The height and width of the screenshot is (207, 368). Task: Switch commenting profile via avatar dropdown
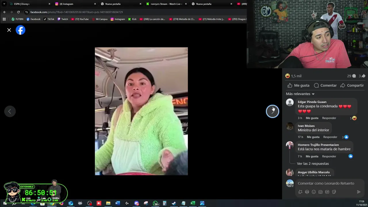[x=290, y=183]
